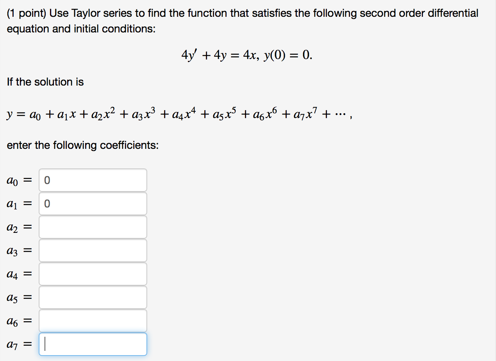Click the blank field beside a5 label

tap(93, 297)
